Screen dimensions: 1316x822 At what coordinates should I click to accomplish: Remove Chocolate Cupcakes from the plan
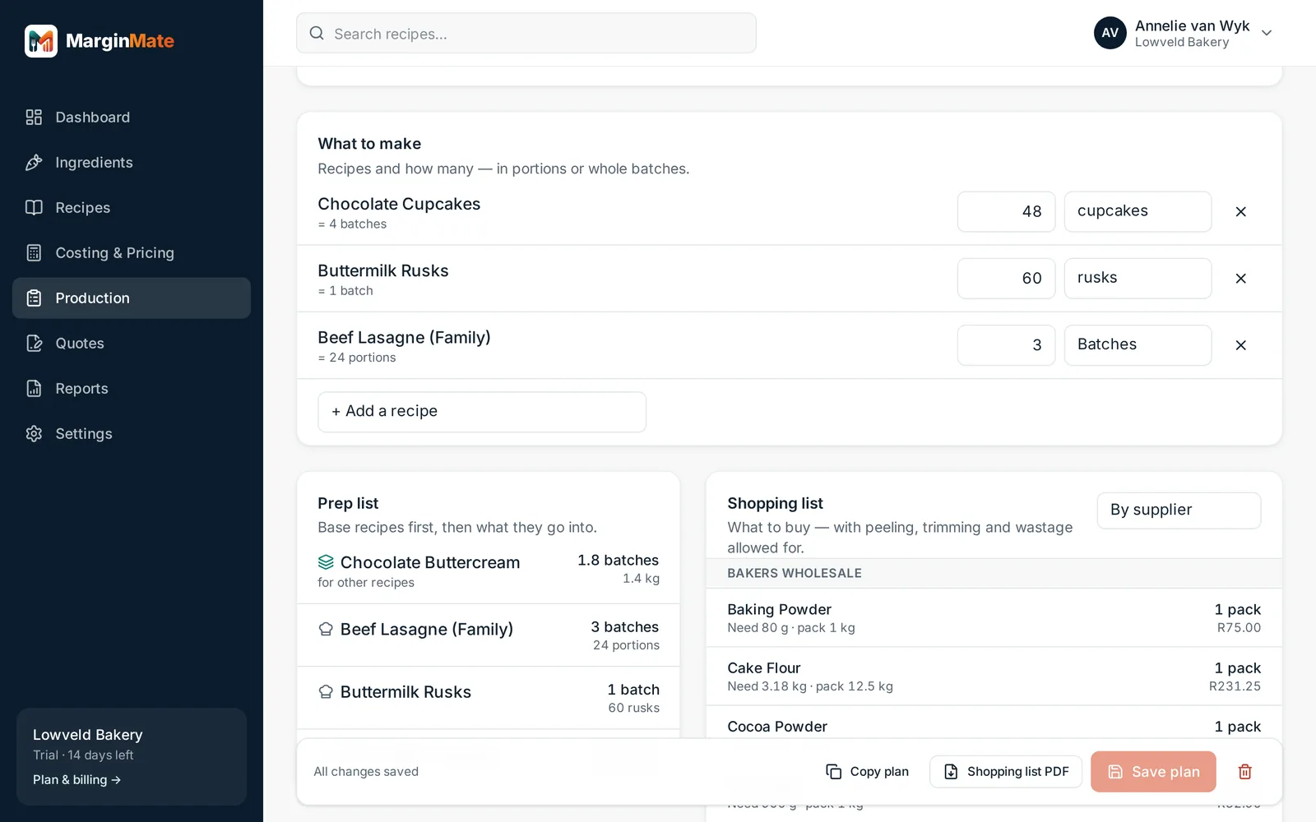point(1241,212)
